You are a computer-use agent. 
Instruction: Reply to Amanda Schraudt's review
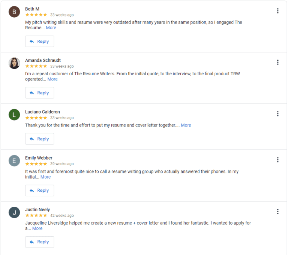(39, 93)
